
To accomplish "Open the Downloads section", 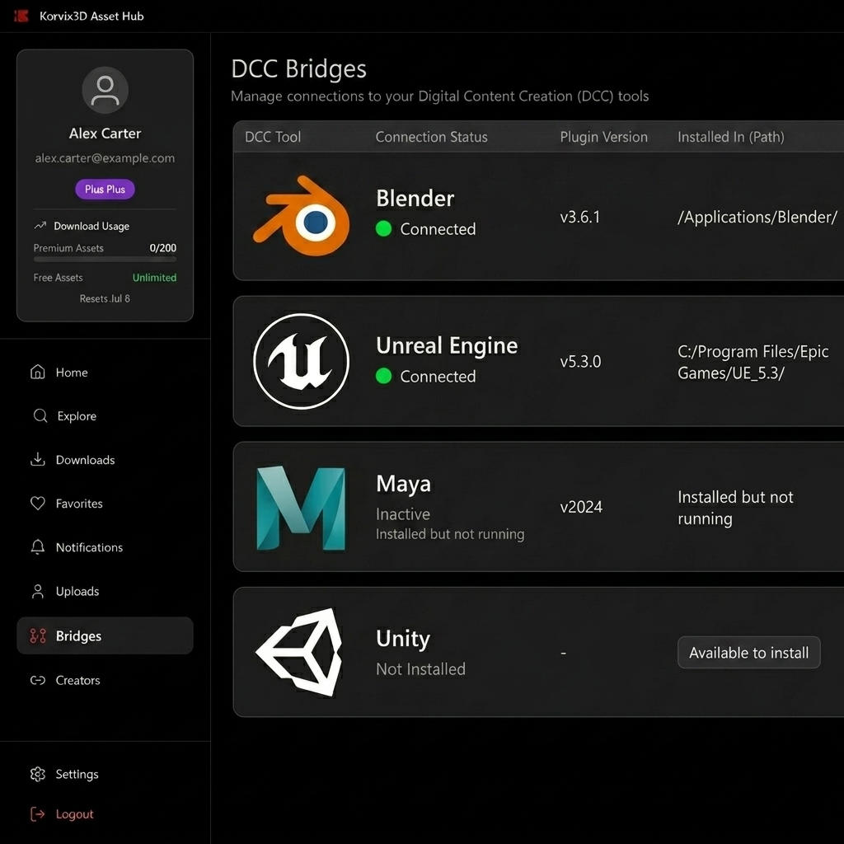I will point(105,459).
